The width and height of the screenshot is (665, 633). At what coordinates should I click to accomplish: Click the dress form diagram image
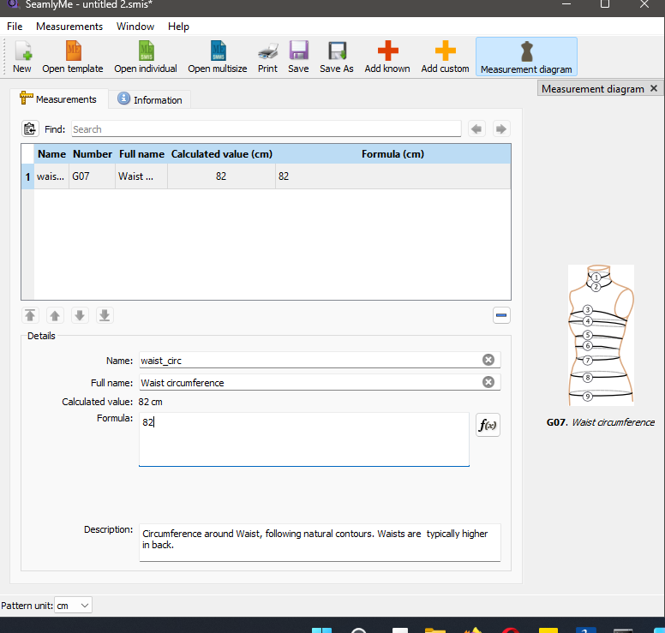[601, 335]
